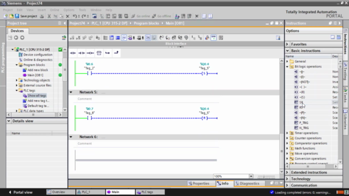Toggle the monitoring on/off glasses icon
This screenshot has height=196, width=349.
click(213, 38)
